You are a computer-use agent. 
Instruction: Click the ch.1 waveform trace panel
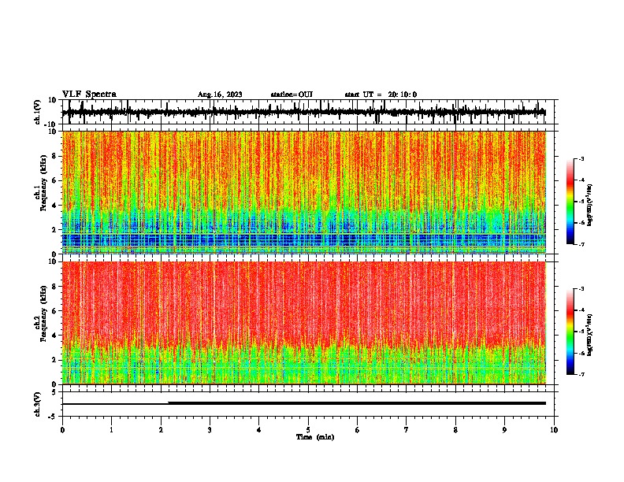(308, 112)
